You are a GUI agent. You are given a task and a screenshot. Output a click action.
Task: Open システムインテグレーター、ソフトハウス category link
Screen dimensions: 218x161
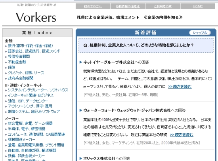pos(38,90)
